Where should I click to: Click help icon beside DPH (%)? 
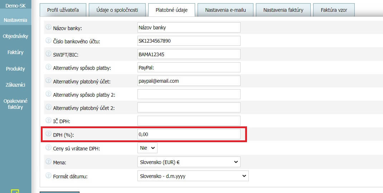(x=48, y=134)
